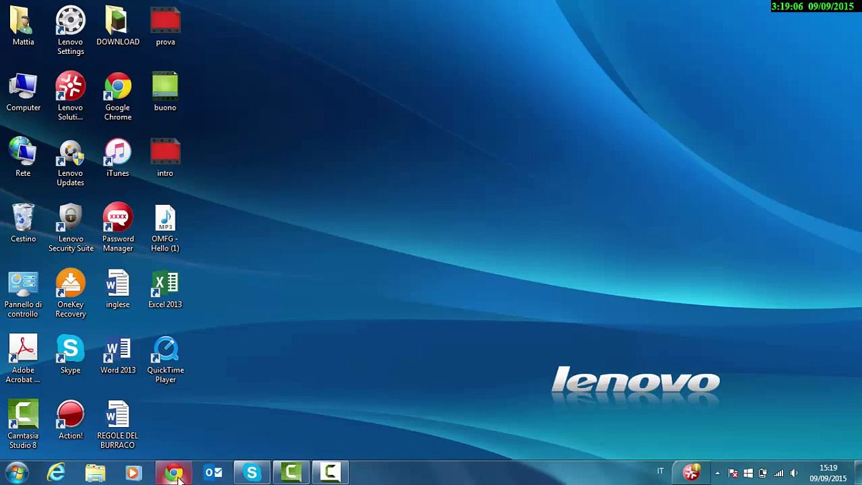Launch the Word 2013 desktop shortcut
The width and height of the screenshot is (862, 485).
[x=118, y=354]
